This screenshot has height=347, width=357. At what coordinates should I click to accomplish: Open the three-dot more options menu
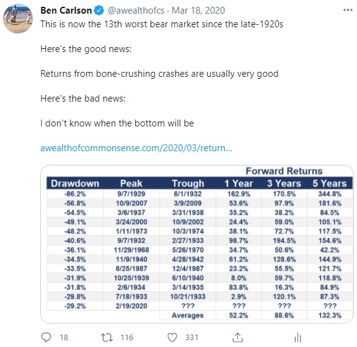(348, 10)
